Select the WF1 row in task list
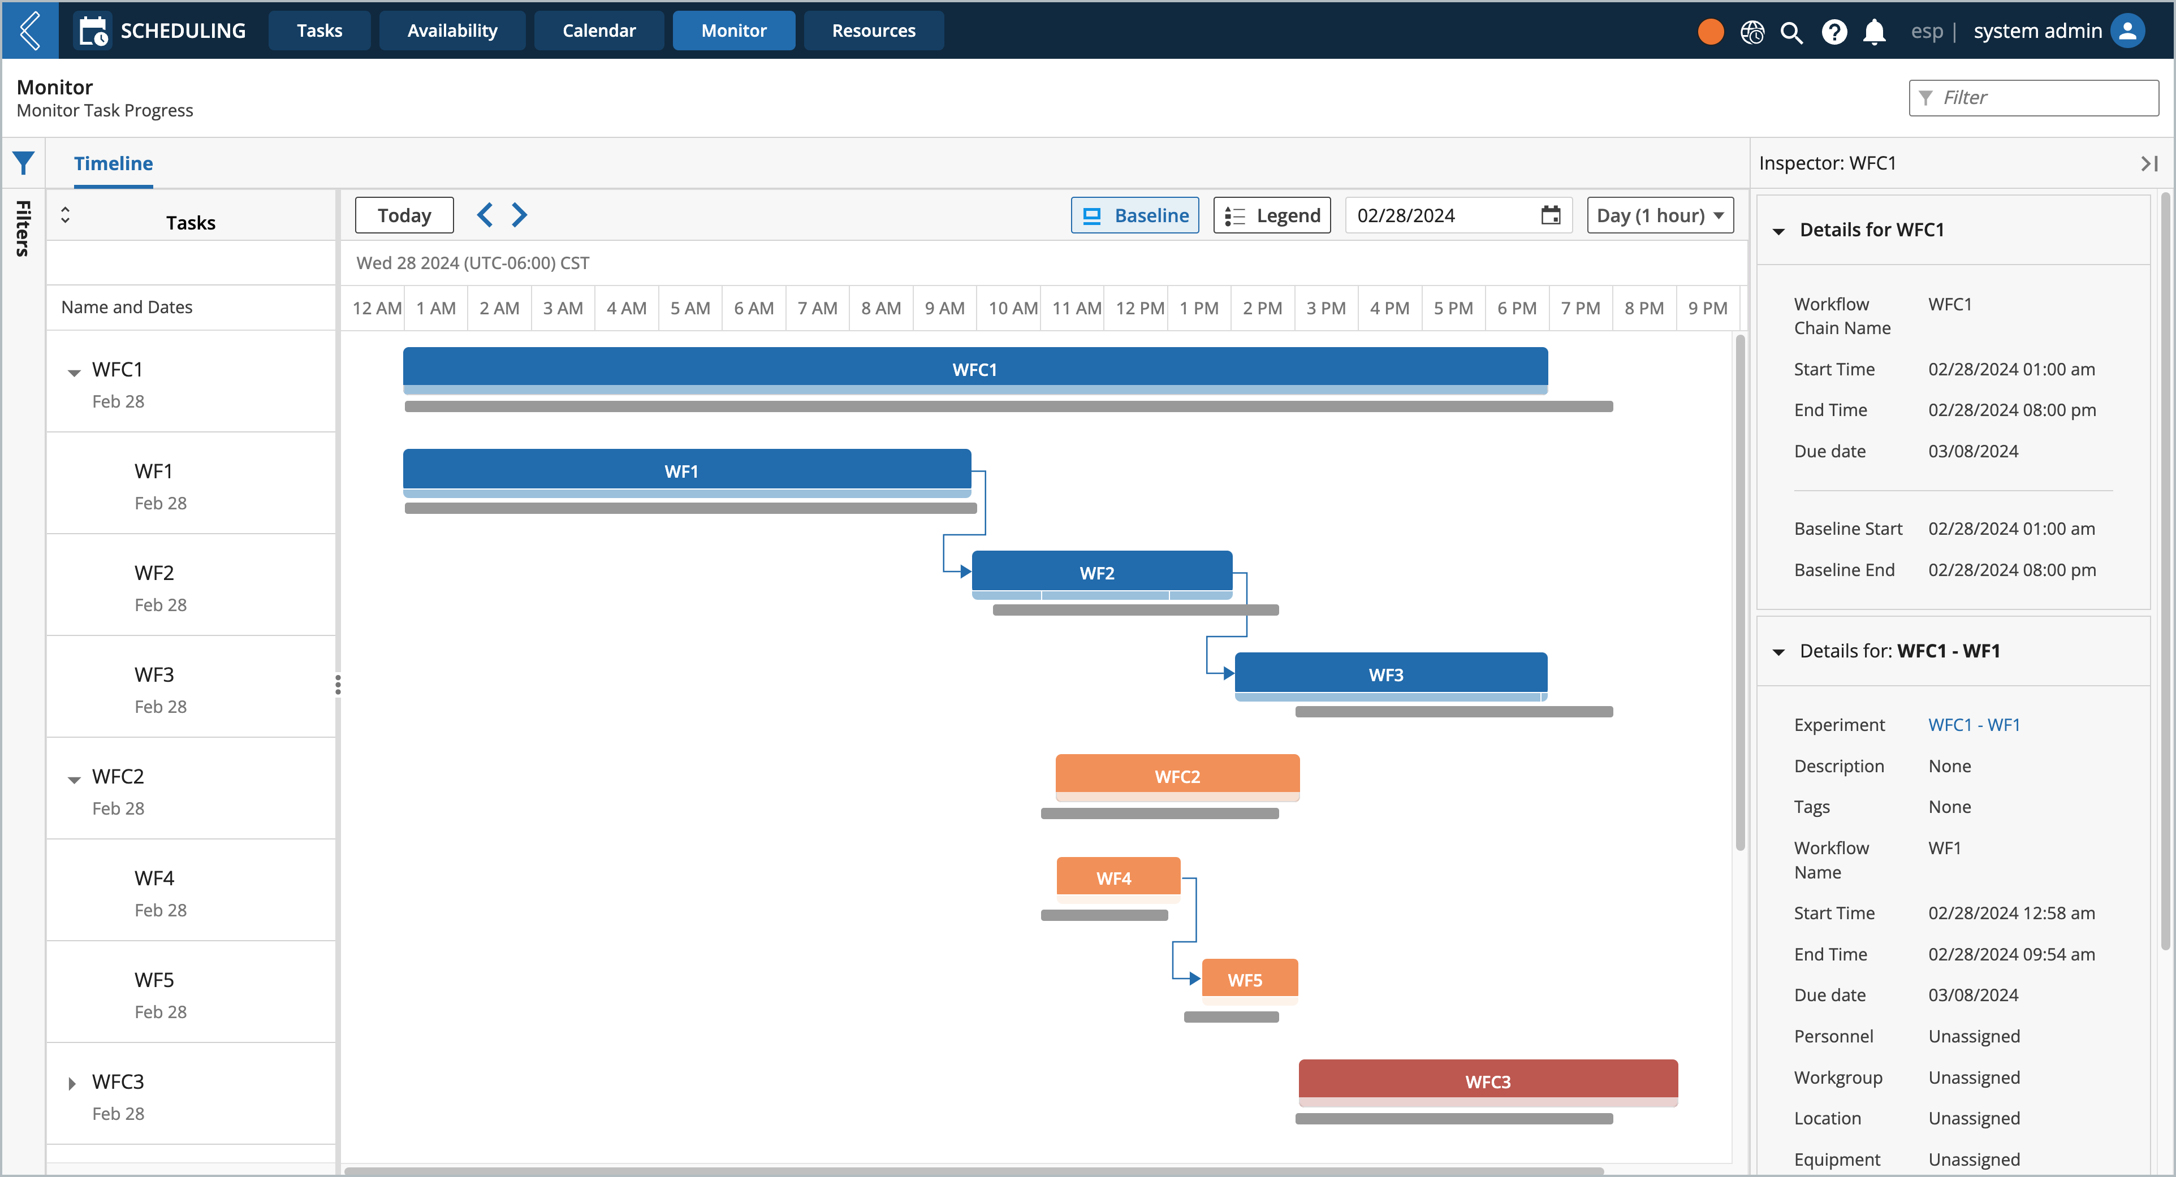This screenshot has width=2176, height=1177. 191,484
